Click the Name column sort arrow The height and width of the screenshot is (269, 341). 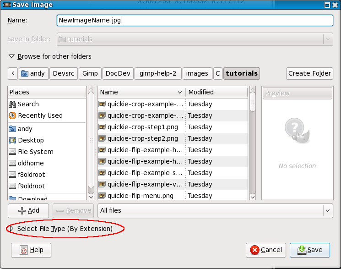(179, 93)
